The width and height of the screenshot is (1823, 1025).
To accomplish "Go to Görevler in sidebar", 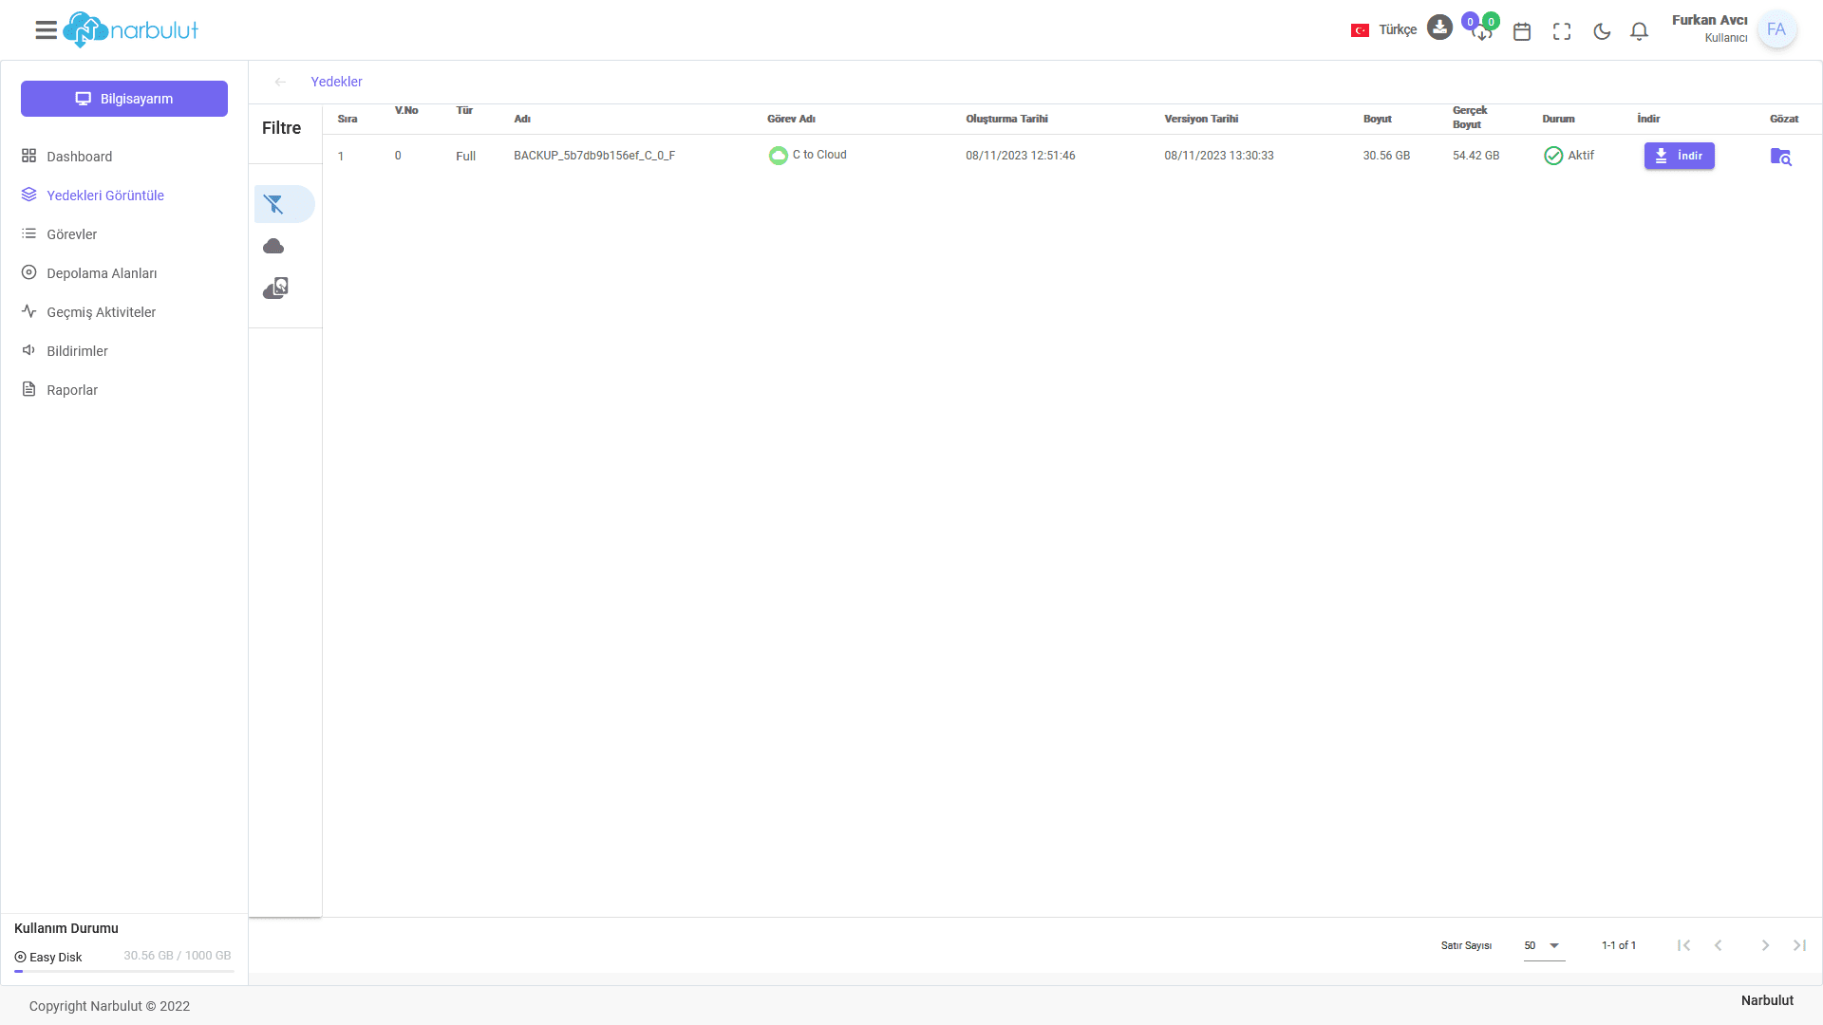I will (72, 234).
